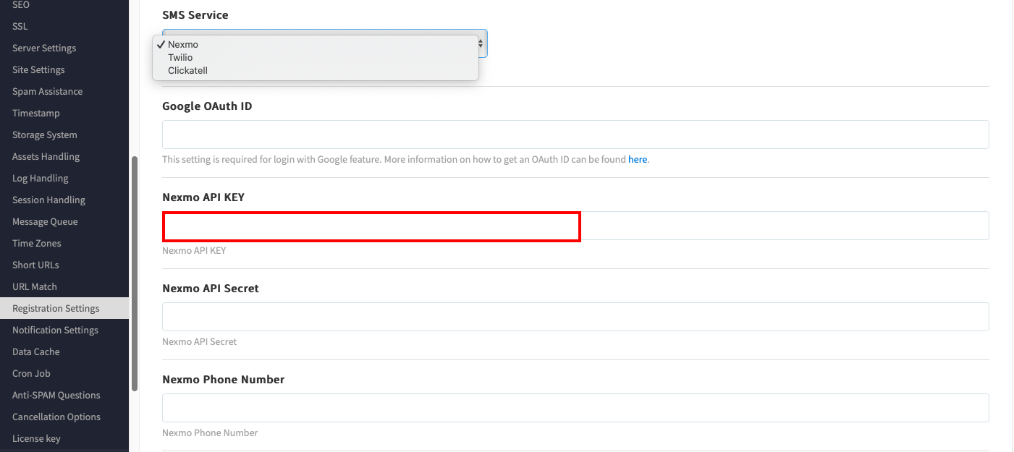Focus the Google OAuth ID input field
This screenshot has width=1014, height=452.
575,135
